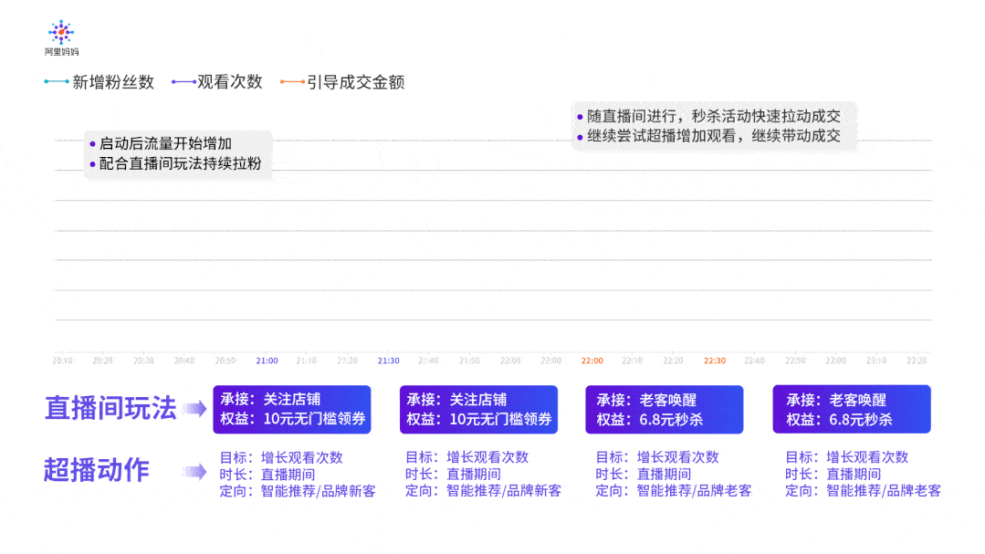This screenshot has width=985, height=554.
Task: Select the purple 21:00 time marker
Action: [x=267, y=361]
